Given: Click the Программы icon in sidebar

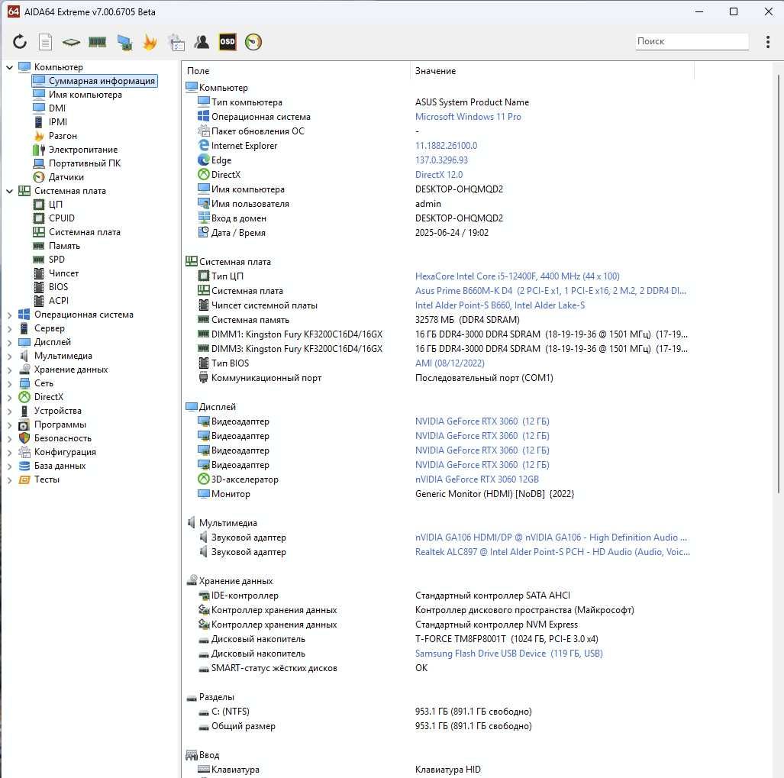Looking at the screenshot, I should [x=24, y=425].
